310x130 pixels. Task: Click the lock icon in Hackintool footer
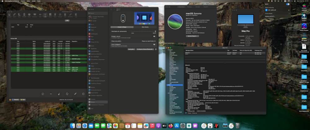10,100
